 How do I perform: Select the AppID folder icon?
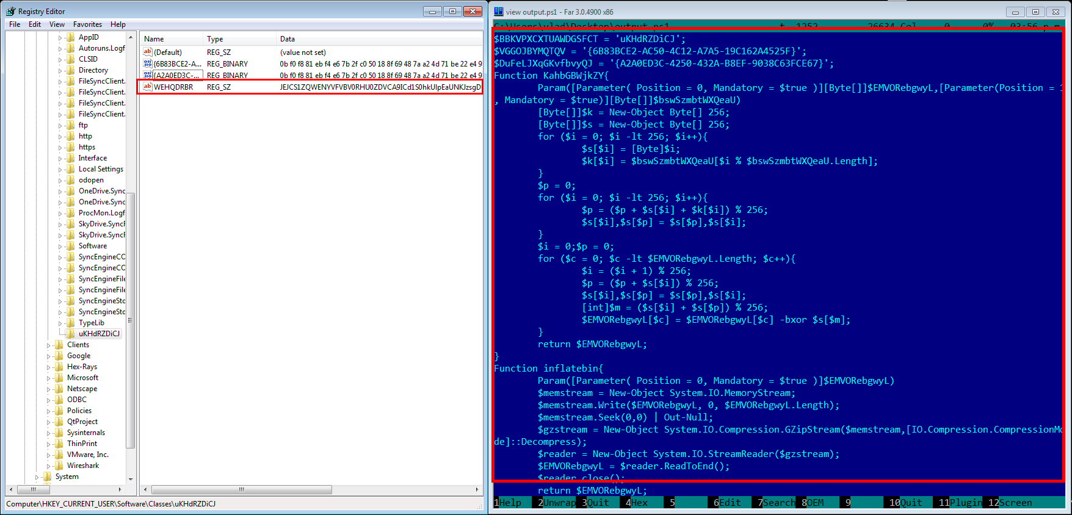[x=71, y=37]
